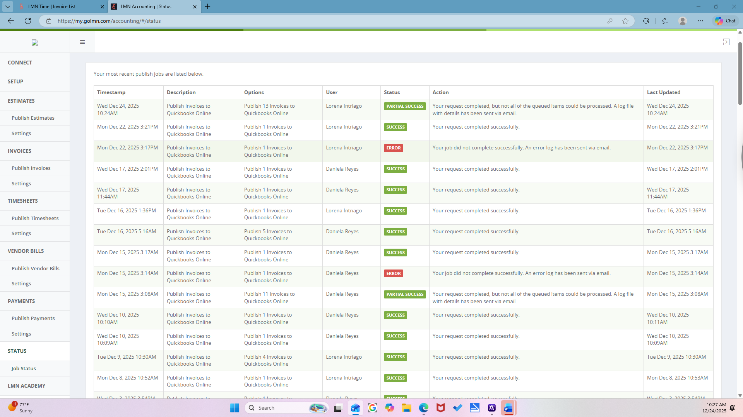This screenshot has width=743, height=417.
Task: Open Task View from the taskbar
Action: pos(338,408)
